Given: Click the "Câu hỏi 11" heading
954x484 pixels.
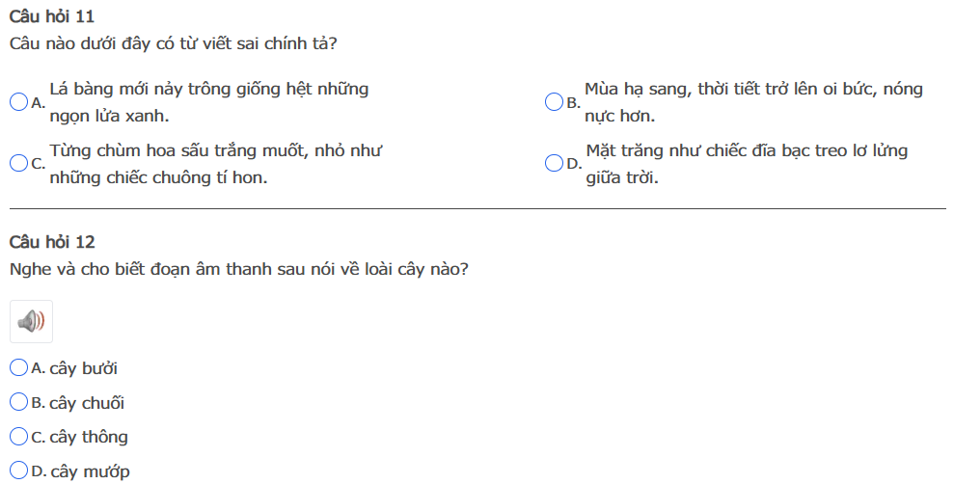Looking at the screenshot, I should pos(52,16).
